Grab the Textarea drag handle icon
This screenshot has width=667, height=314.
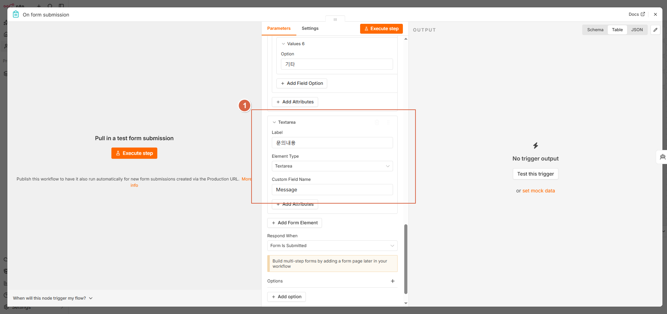click(x=388, y=122)
